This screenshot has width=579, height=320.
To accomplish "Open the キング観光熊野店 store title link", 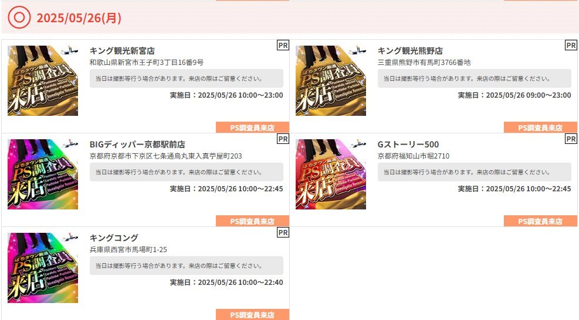I will (x=410, y=51).
